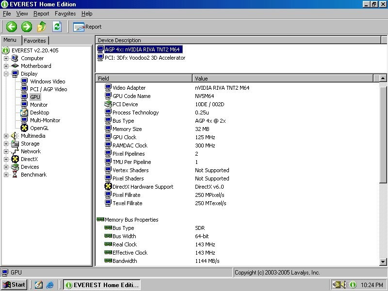Click the green Back arrow toolbar icon
This screenshot has width=388, height=291.
pyautogui.click(x=11, y=27)
